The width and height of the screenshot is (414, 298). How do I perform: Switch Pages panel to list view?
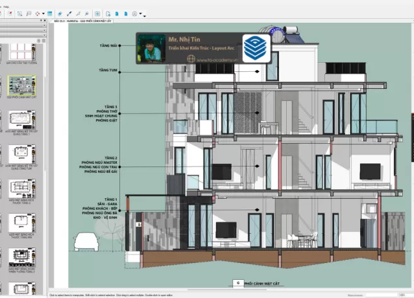pos(39,41)
